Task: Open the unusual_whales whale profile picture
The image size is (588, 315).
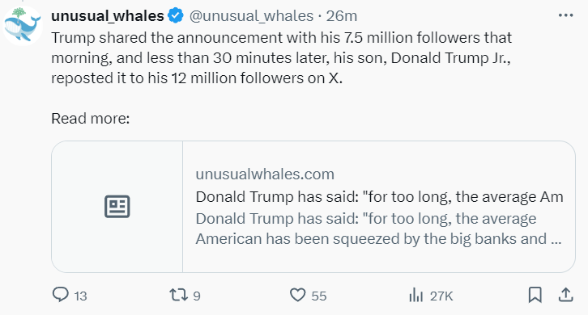Action: pos(23,25)
